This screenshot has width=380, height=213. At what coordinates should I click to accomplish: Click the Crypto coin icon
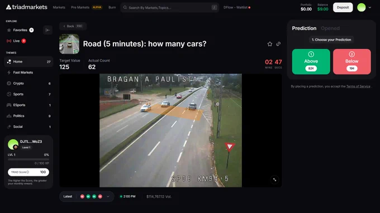point(9,84)
